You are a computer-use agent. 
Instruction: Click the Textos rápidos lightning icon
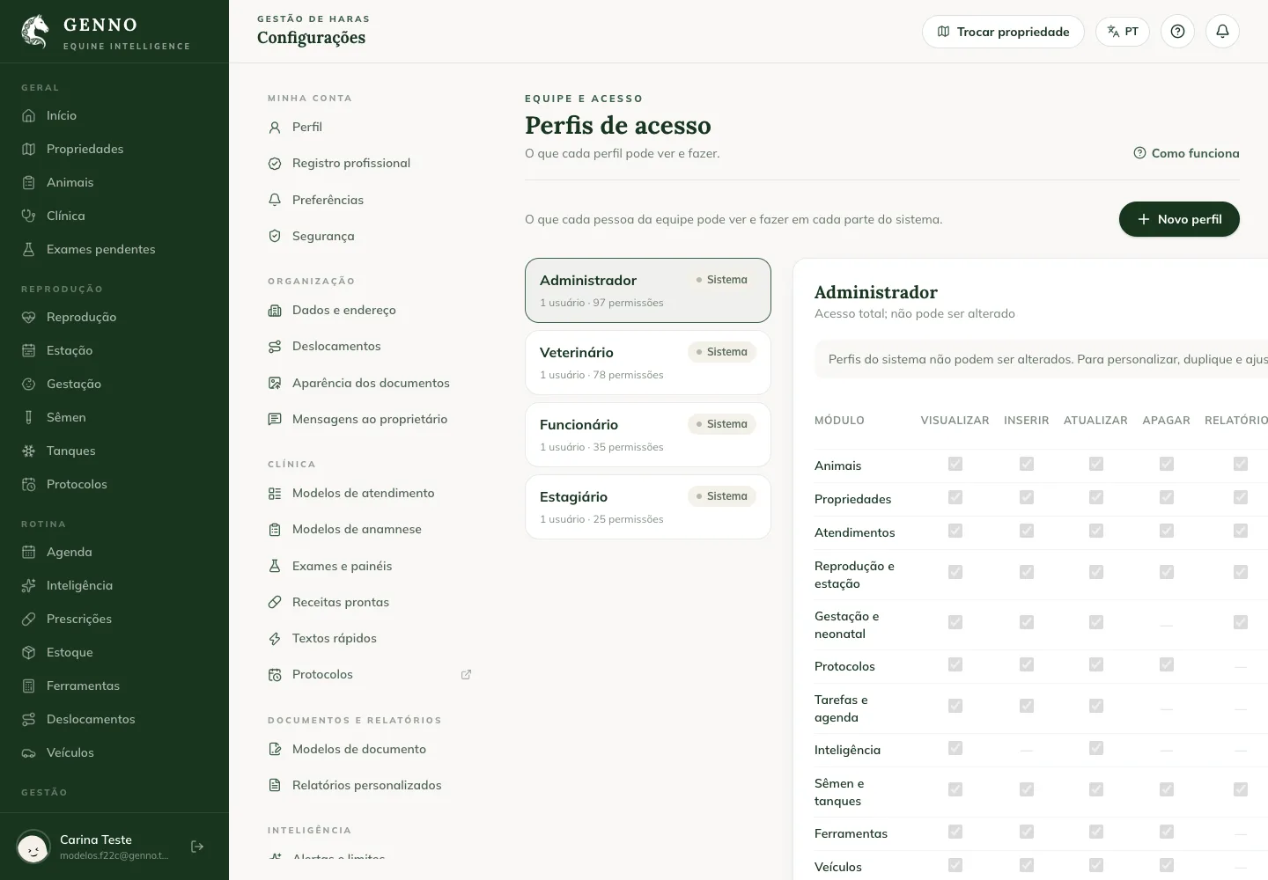tap(275, 638)
